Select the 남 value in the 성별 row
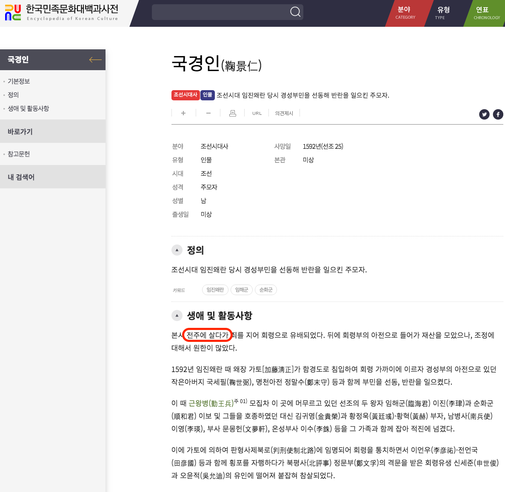This screenshot has width=505, height=492. coord(203,201)
